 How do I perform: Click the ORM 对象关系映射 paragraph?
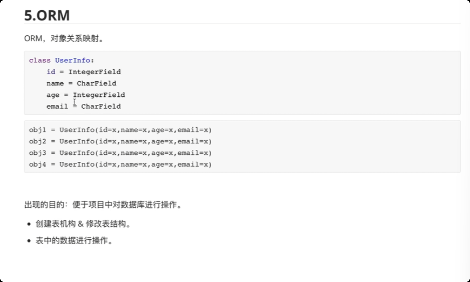pos(64,39)
